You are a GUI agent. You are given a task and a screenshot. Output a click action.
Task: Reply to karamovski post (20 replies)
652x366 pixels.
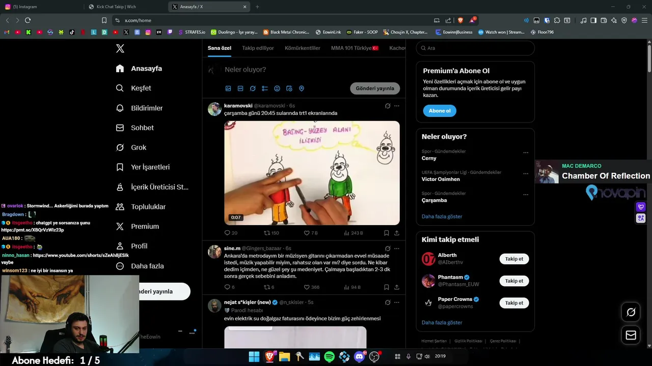[x=231, y=233]
